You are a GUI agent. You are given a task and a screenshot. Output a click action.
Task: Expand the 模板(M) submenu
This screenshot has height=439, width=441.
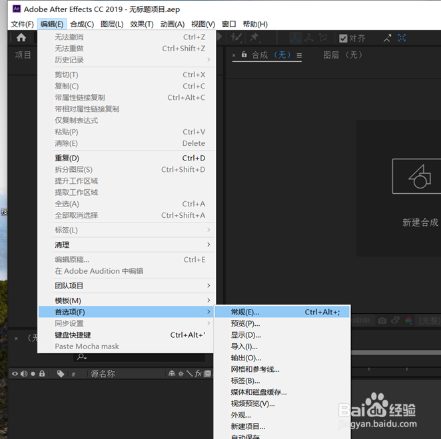point(127,300)
